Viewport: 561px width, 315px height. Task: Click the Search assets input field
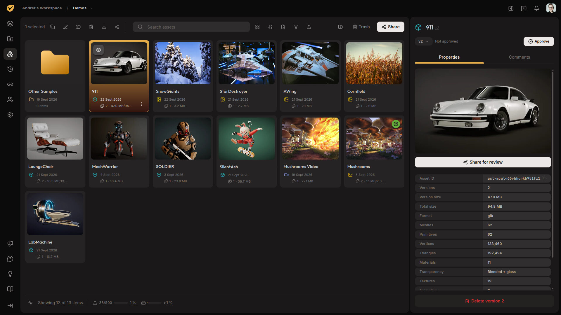(191, 27)
